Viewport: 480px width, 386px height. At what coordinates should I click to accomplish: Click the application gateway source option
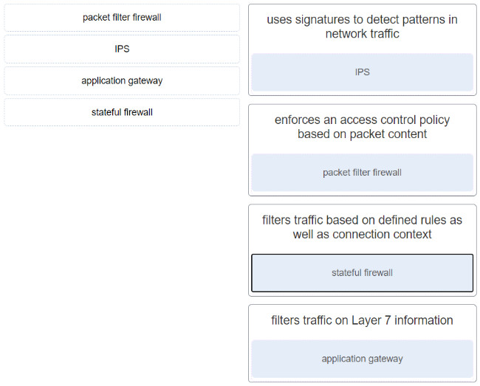click(x=122, y=80)
